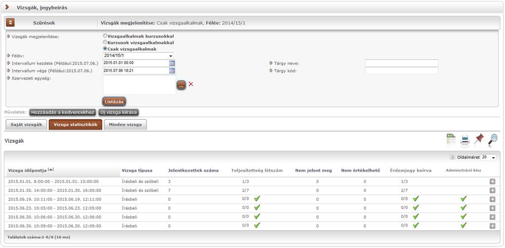Click Találatok száma:1-6/6 status text
The height and width of the screenshot is (248, 505).
[39, 237]
